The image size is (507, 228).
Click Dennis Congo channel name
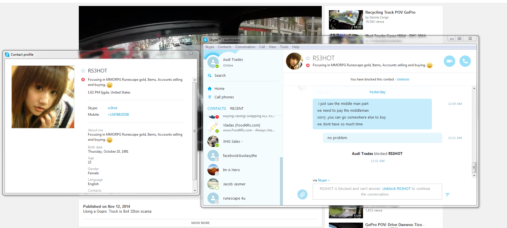click(x=379, y=17)
